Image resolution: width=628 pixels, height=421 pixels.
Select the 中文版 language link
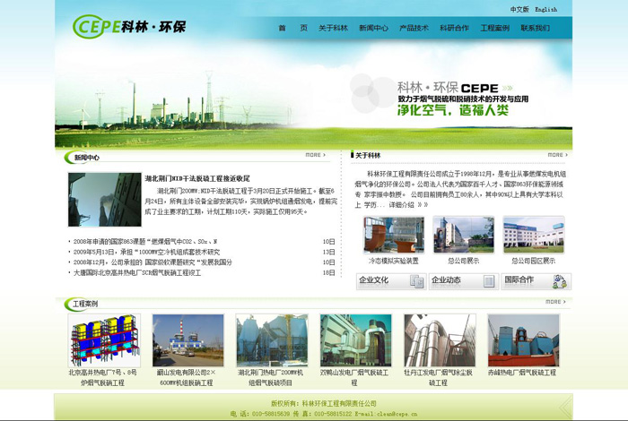pyautogui.click(x=519, y=10)
